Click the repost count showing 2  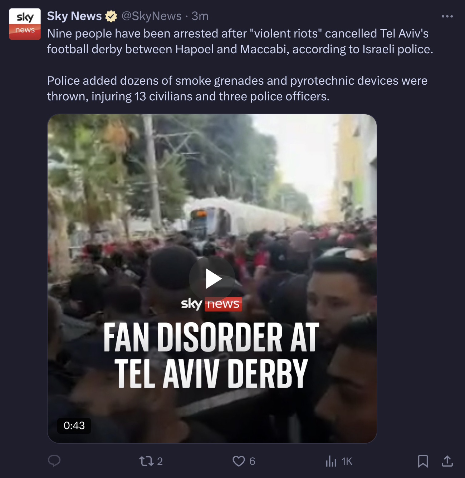[x=160, y=461]
